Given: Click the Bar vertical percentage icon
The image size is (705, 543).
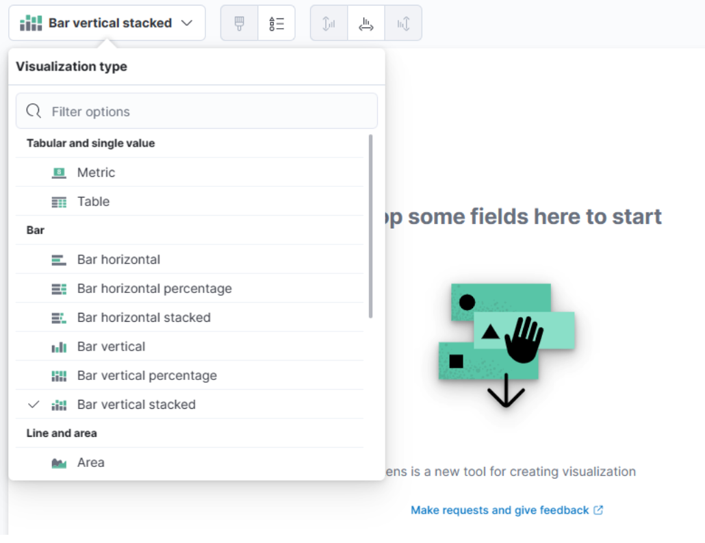Looking at the screenshot, I should (60, 375).
